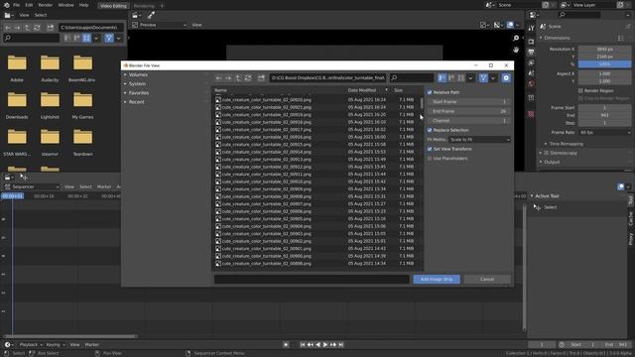Image resolution: width=635 pixels, height=357 pixels.
Task: Click the Blender logo icon
Action: point(6,5)
